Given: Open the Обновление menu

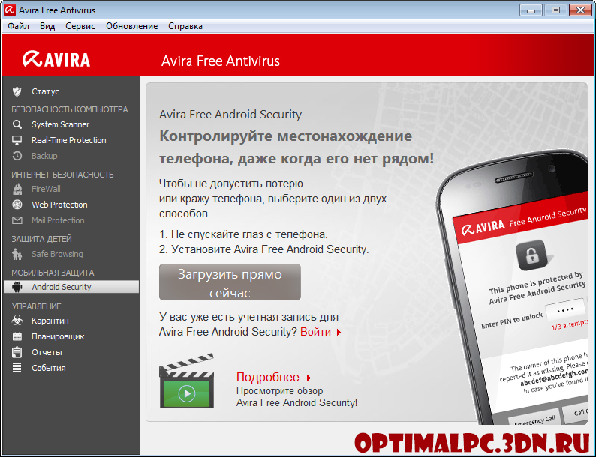Looking at the screenshot, I should coord(132,26).
